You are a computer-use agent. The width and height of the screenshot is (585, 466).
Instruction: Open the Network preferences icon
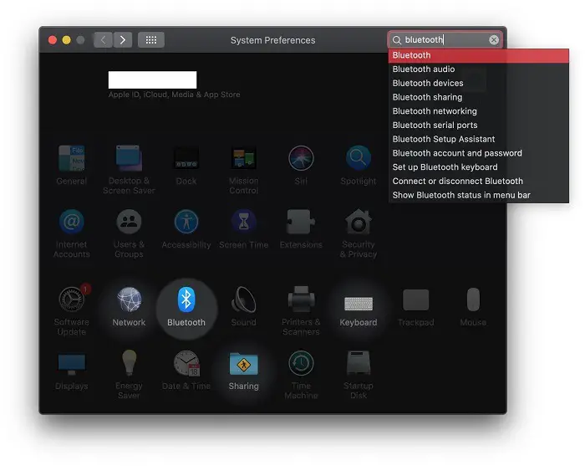129,300
